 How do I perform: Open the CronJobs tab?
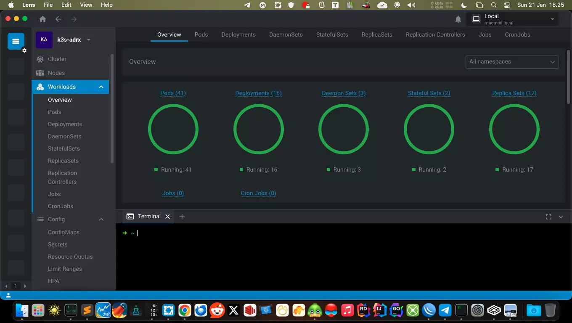517,34
